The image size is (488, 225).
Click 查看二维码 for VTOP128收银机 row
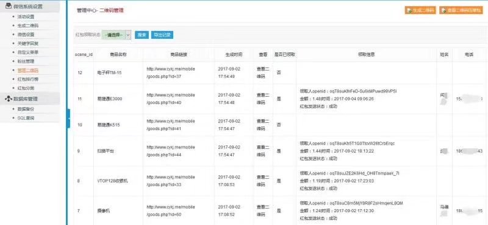[263, 181]
